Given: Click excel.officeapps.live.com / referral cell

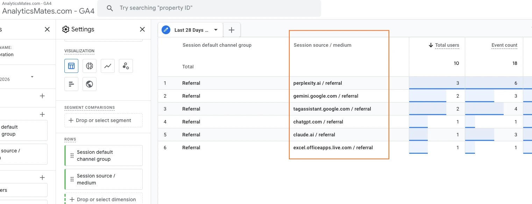Looking at the screenshot, I should click(x=333, y=148).
